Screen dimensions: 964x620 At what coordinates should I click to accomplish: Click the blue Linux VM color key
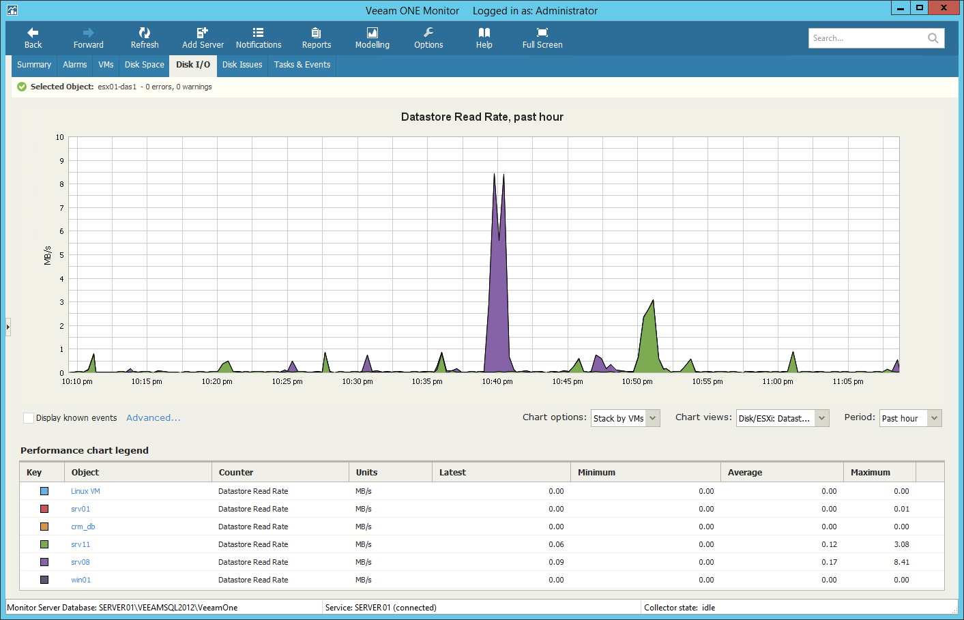coord(44,491)
